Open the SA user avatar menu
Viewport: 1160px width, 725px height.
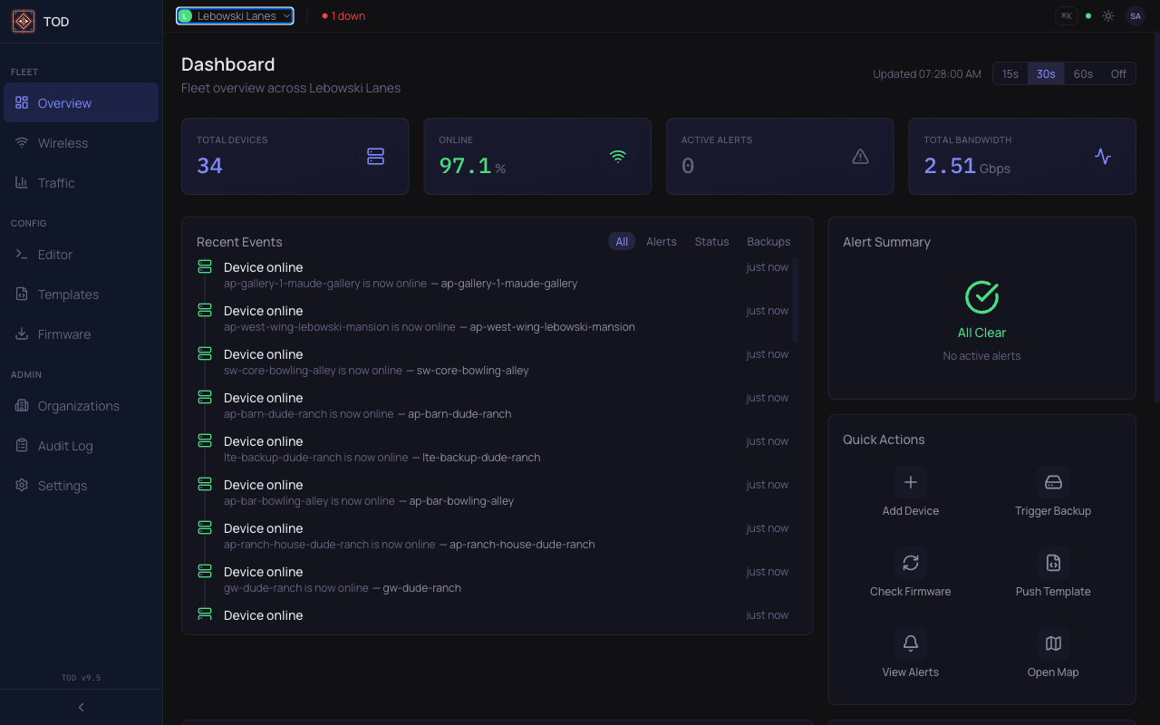pos(1135,15)
